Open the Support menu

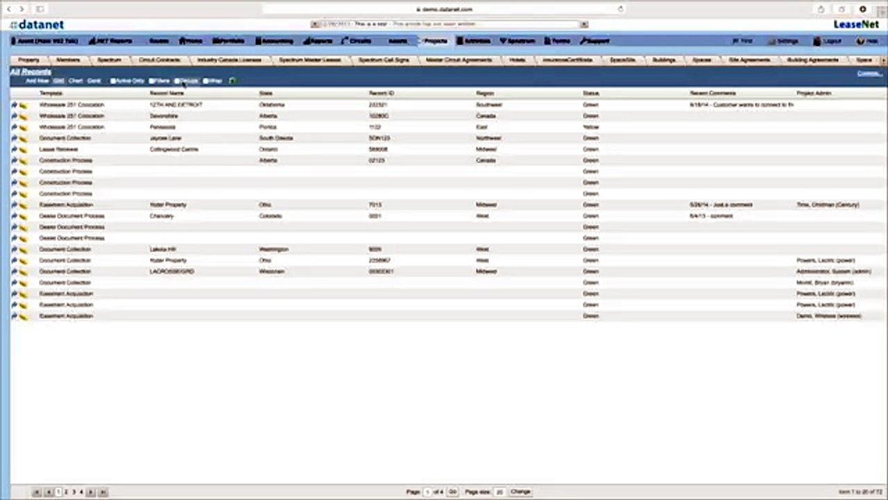click(x=595, y=41)
